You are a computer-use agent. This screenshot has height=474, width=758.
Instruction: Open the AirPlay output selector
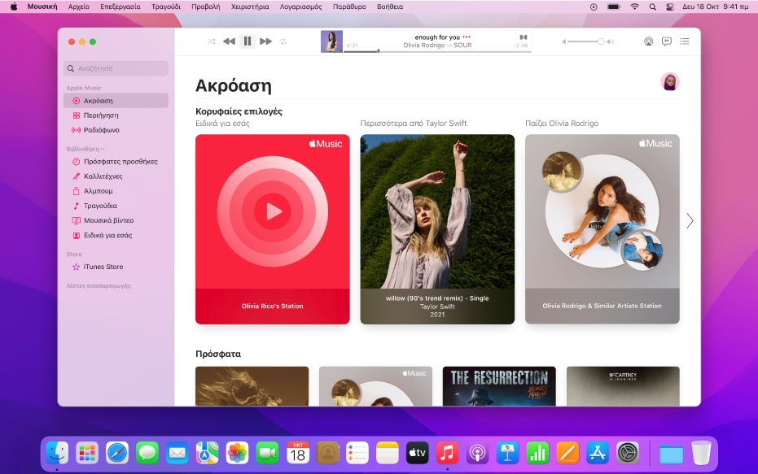[648, 41]
